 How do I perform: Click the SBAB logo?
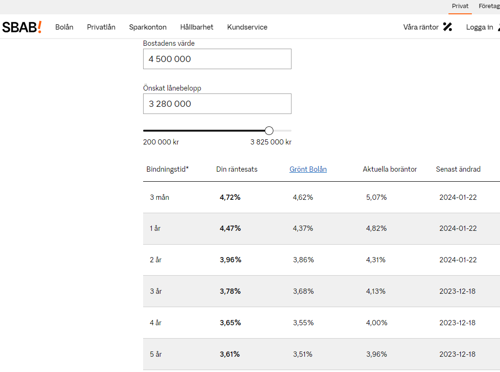(x=22, y=27)
